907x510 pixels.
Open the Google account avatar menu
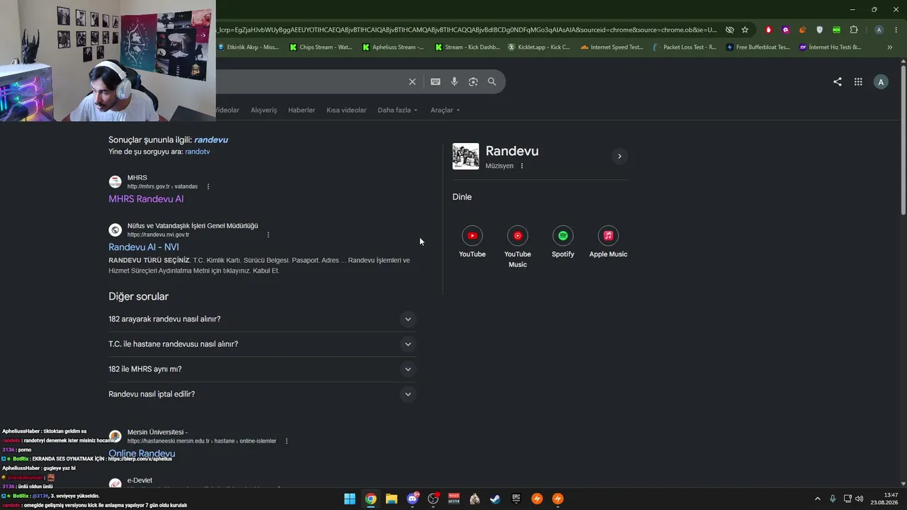click(881, 81)
